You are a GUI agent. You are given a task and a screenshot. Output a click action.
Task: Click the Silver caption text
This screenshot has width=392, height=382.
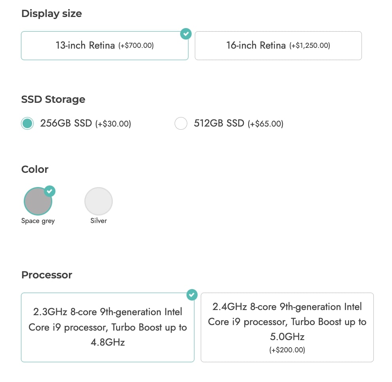(x=99, y=221)
